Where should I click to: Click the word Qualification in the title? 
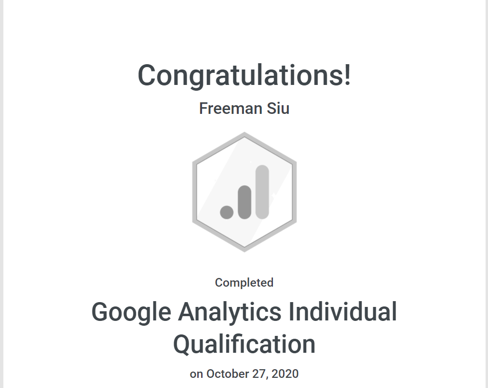(244, 345)
